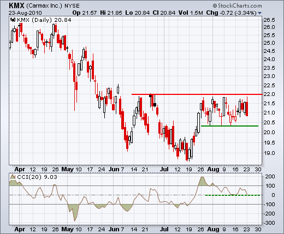Click the CCI indicator area icon
Image resolution: width=284 pixels, height=234 pixels.
click(13, 177)
